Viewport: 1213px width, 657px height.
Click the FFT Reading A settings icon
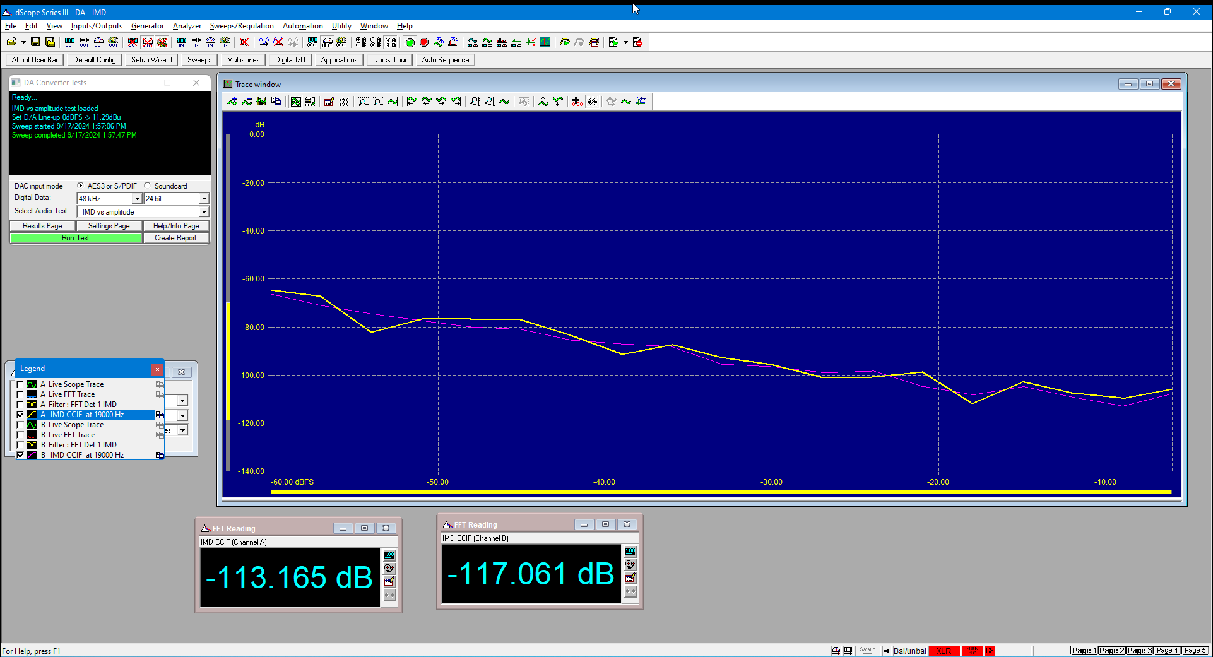click(389, 581)
